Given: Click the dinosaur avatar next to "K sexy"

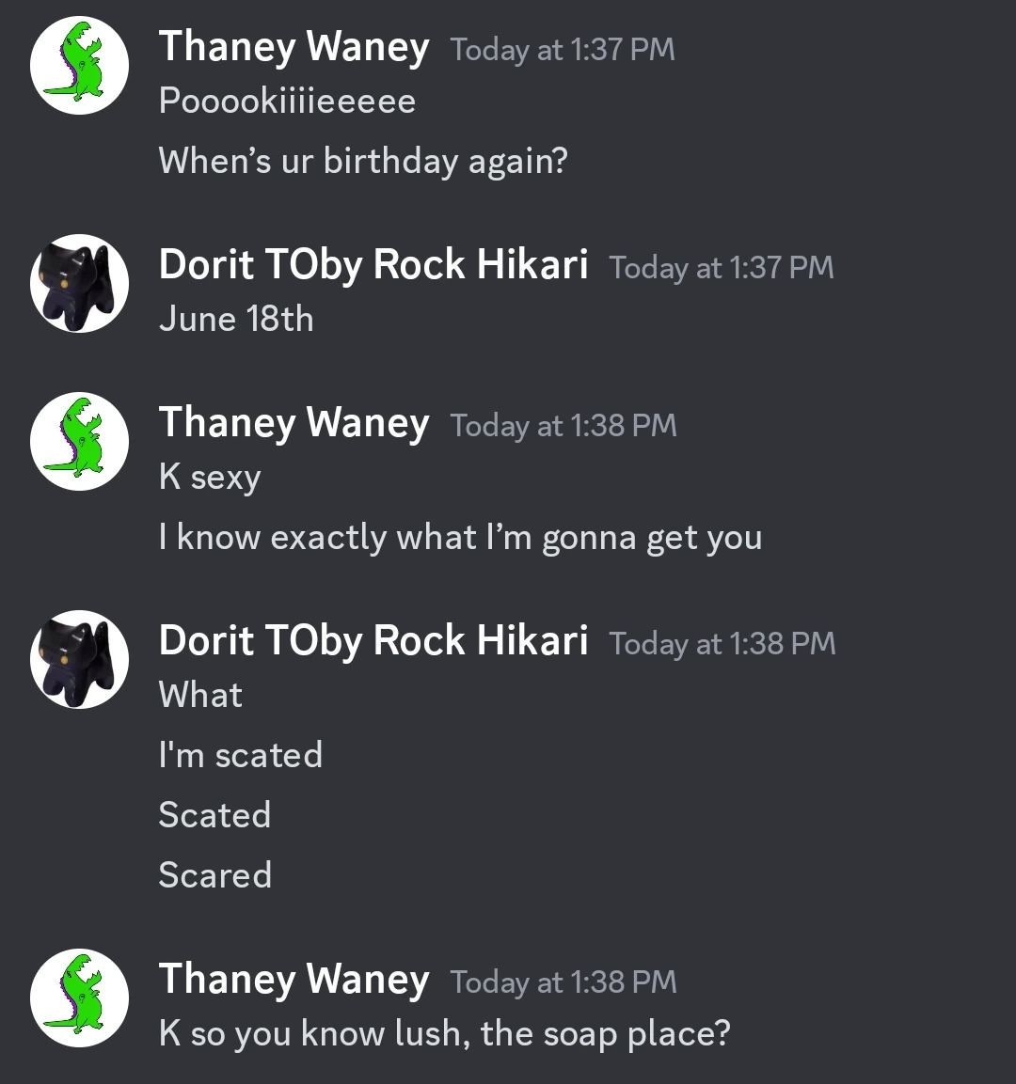Looking at the screenshot, I should [79, 441].
